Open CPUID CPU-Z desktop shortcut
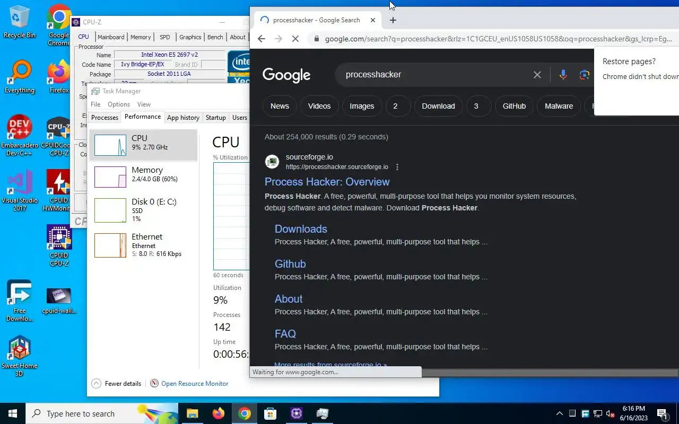Image resolution: width=679 pixels, height=424 pixels. [59, 245]
